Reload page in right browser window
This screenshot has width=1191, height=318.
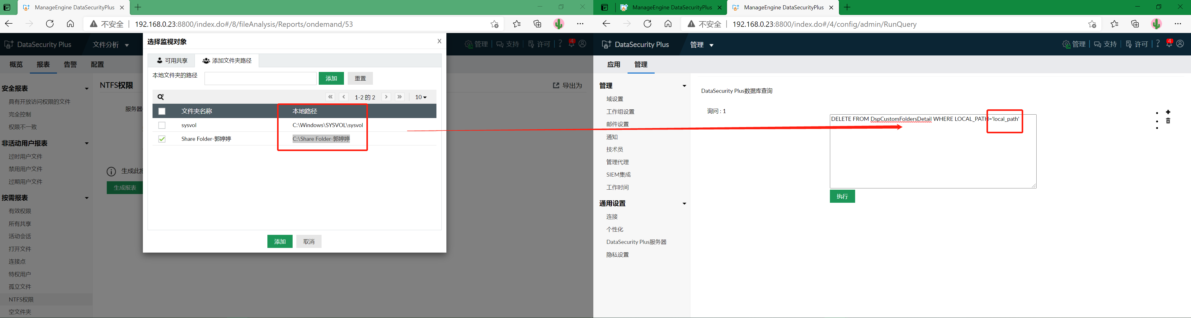pyautogui.click(x=647, y=24)
